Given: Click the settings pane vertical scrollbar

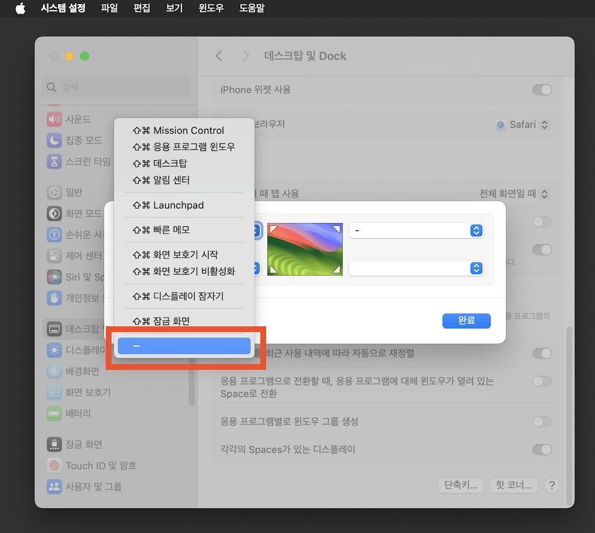Looking at the screenshot, I should pyautogui.click(x=569, y=415).
